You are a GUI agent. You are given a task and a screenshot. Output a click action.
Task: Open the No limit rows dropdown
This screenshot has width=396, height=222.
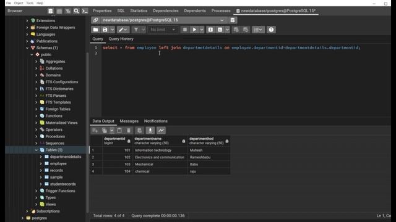pos(162,30)
